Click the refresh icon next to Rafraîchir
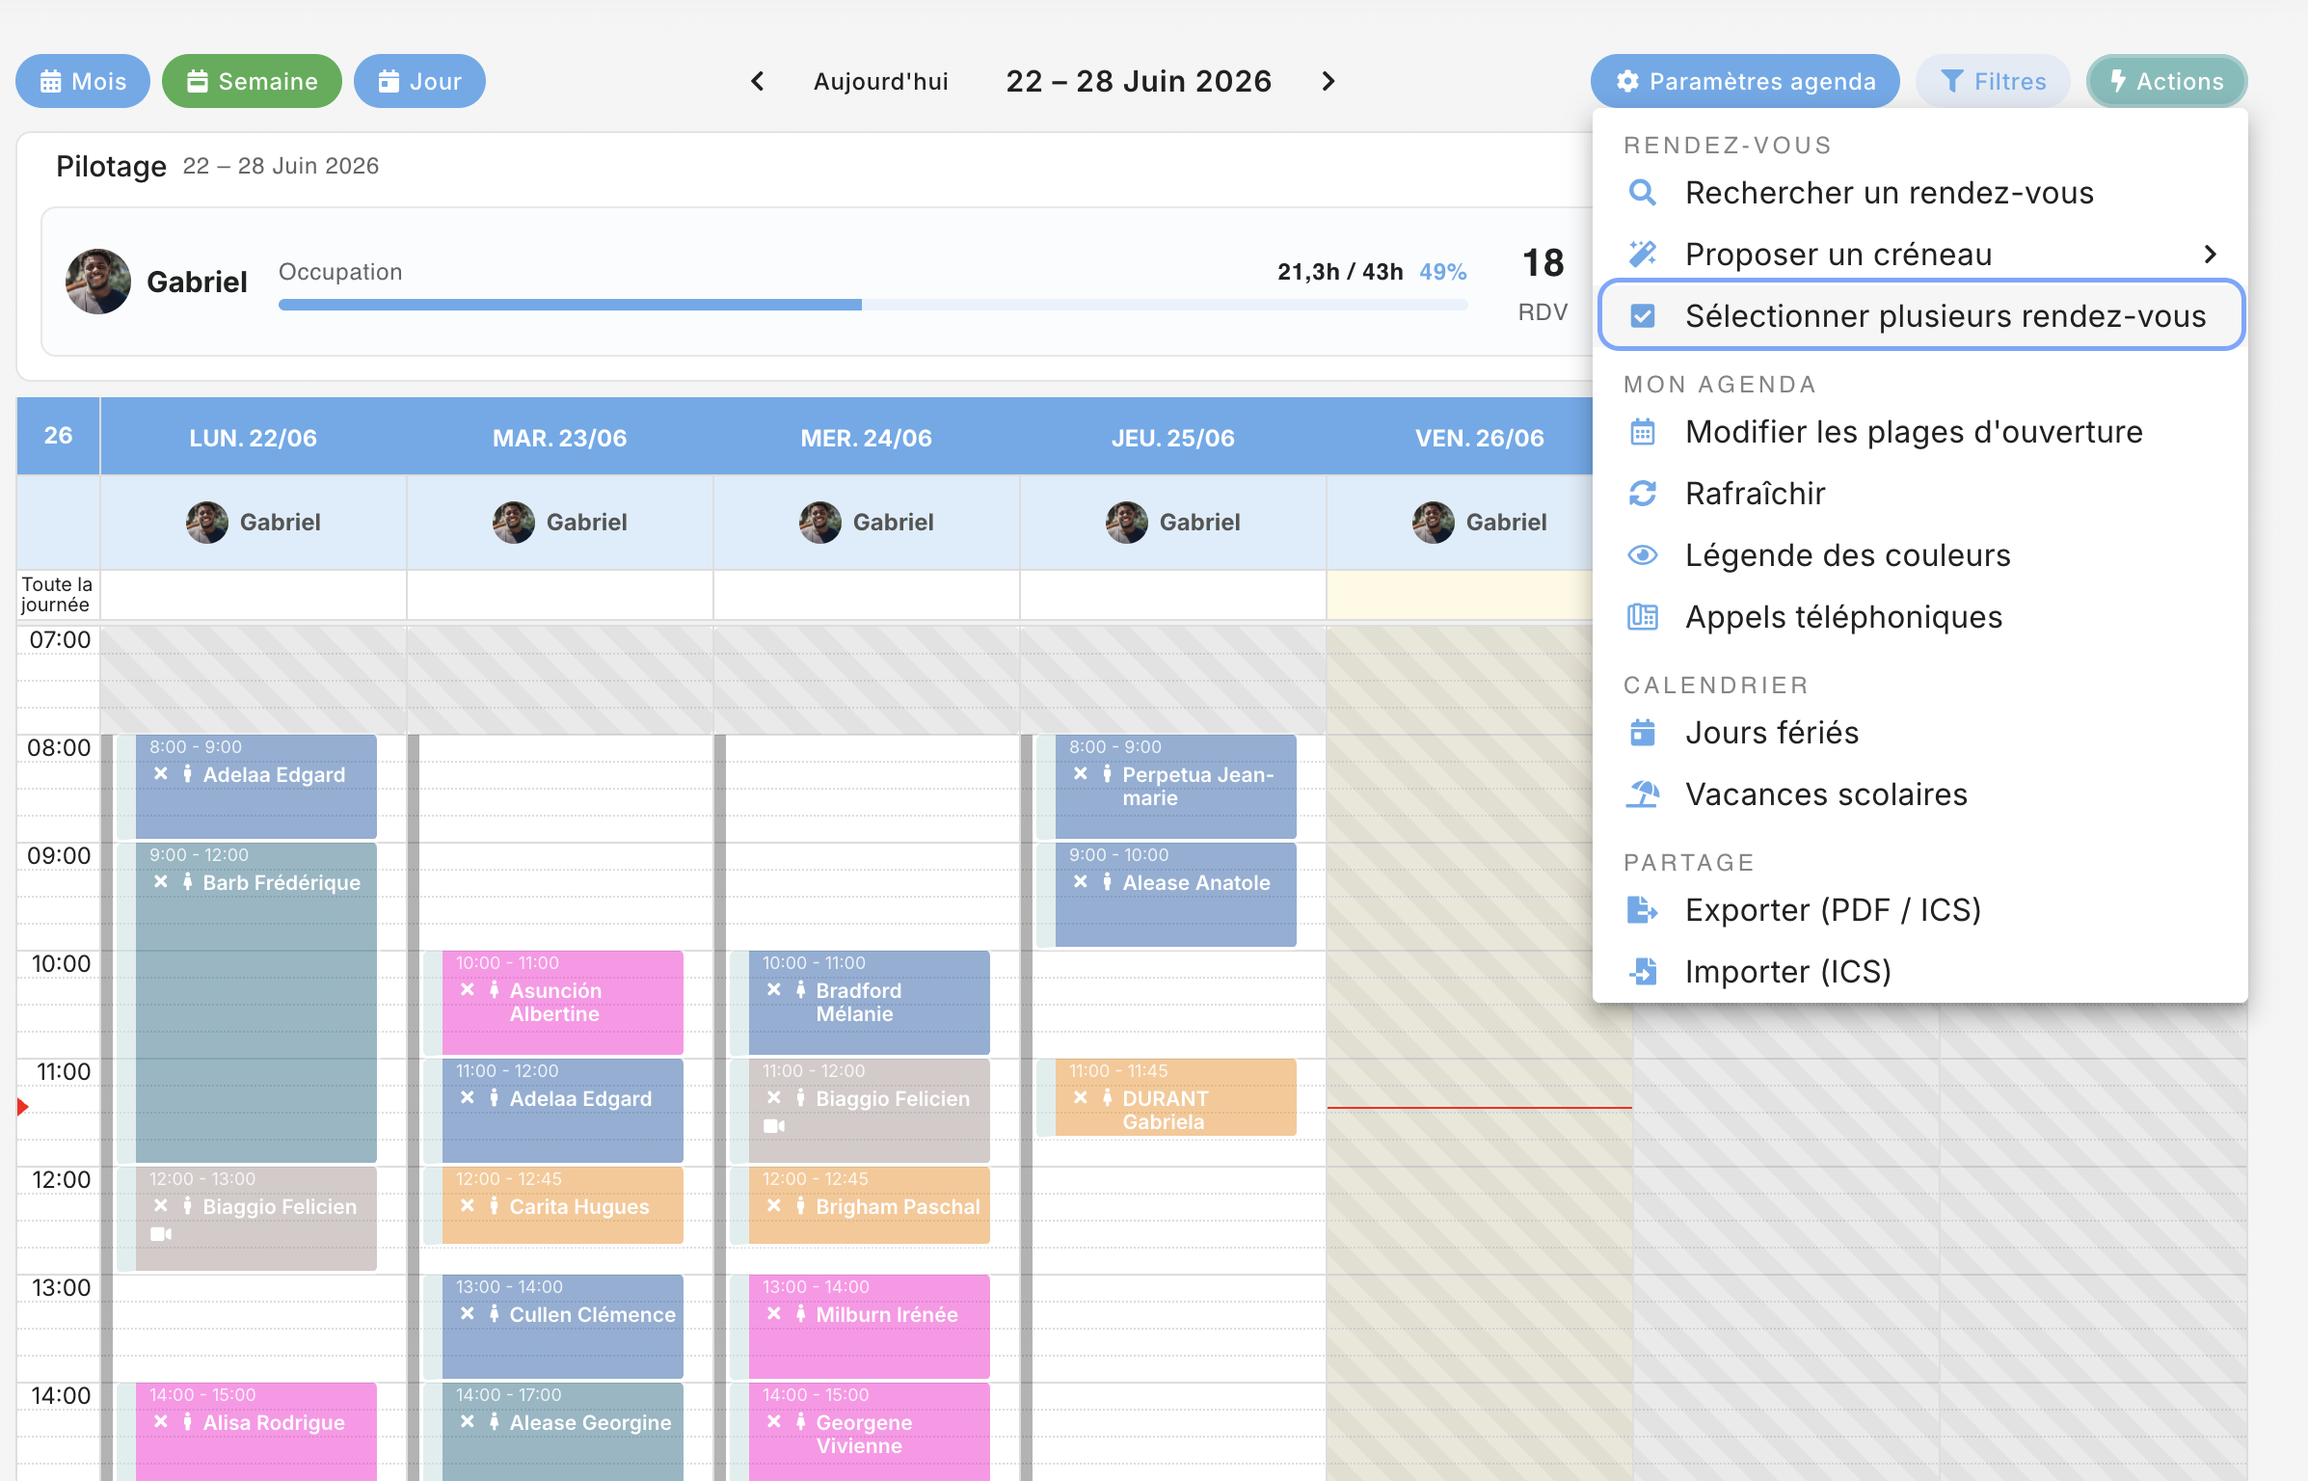Image resolution: width=2308 pixels, height=1481 pixels. 1642,494
